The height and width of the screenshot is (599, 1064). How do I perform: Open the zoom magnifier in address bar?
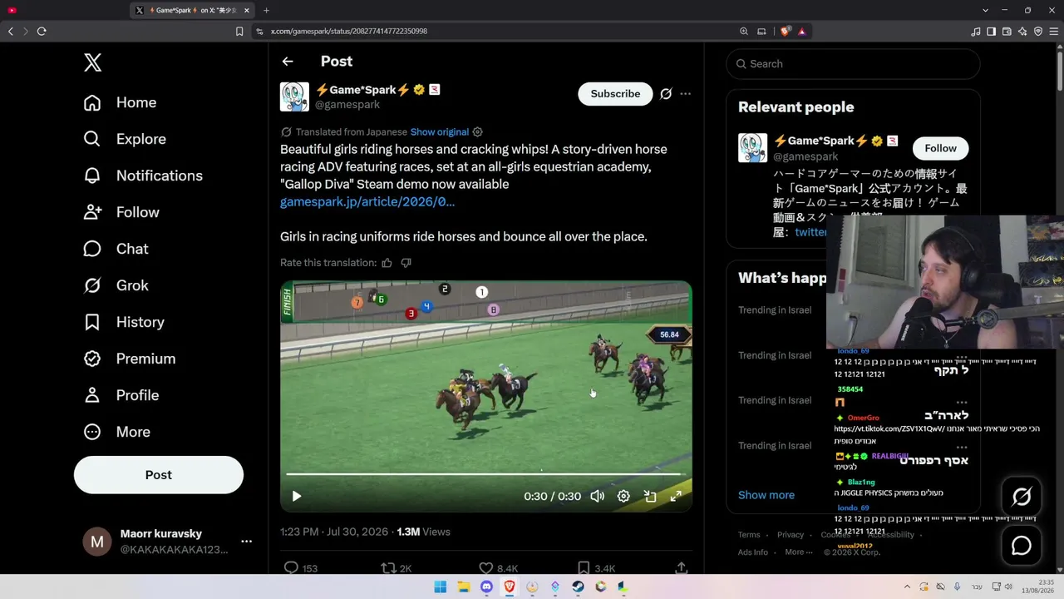744,31
